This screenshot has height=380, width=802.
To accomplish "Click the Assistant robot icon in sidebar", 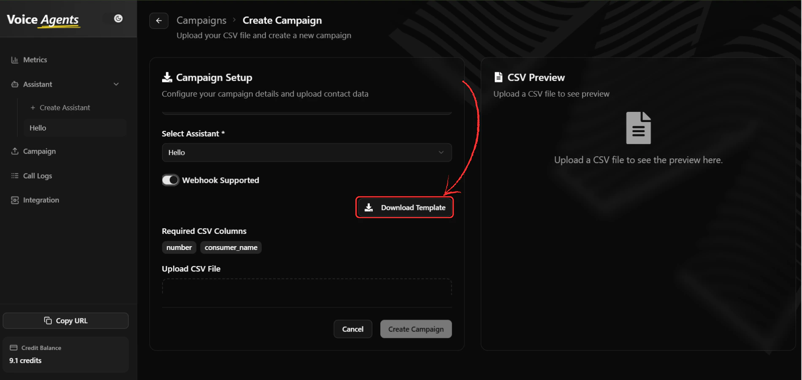I will (x=14, y=84).
